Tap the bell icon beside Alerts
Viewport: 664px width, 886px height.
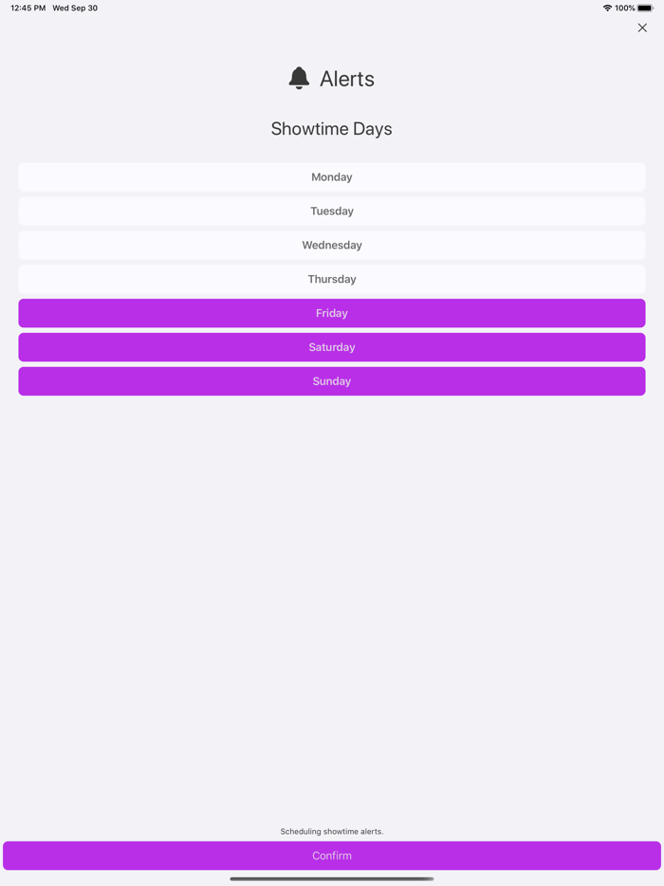coord(299,79)
